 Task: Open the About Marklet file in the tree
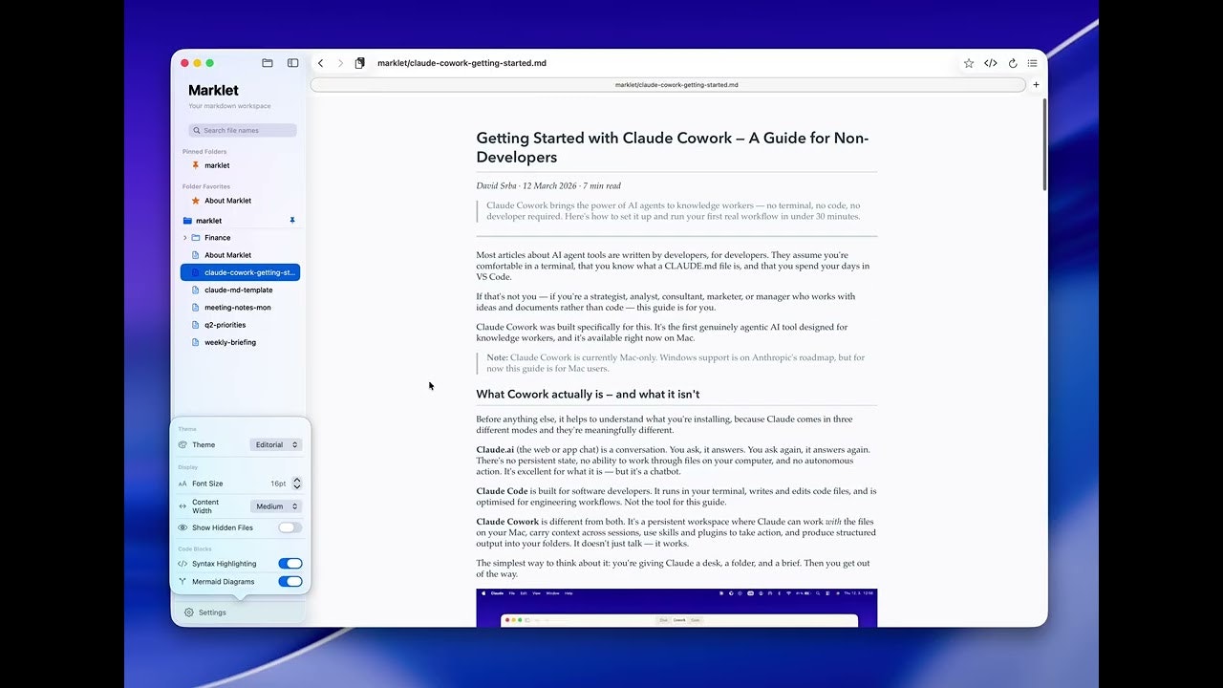[240, 255]
